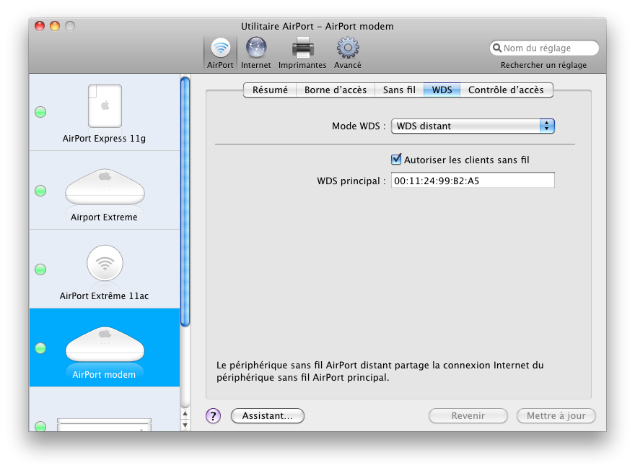The height and width of the screenshot is (471, 635).
Task: Switch to the WDS tab
Action: tap(442, 90)
